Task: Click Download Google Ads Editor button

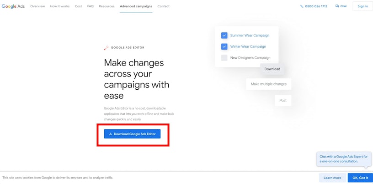Action: [132, 134]
